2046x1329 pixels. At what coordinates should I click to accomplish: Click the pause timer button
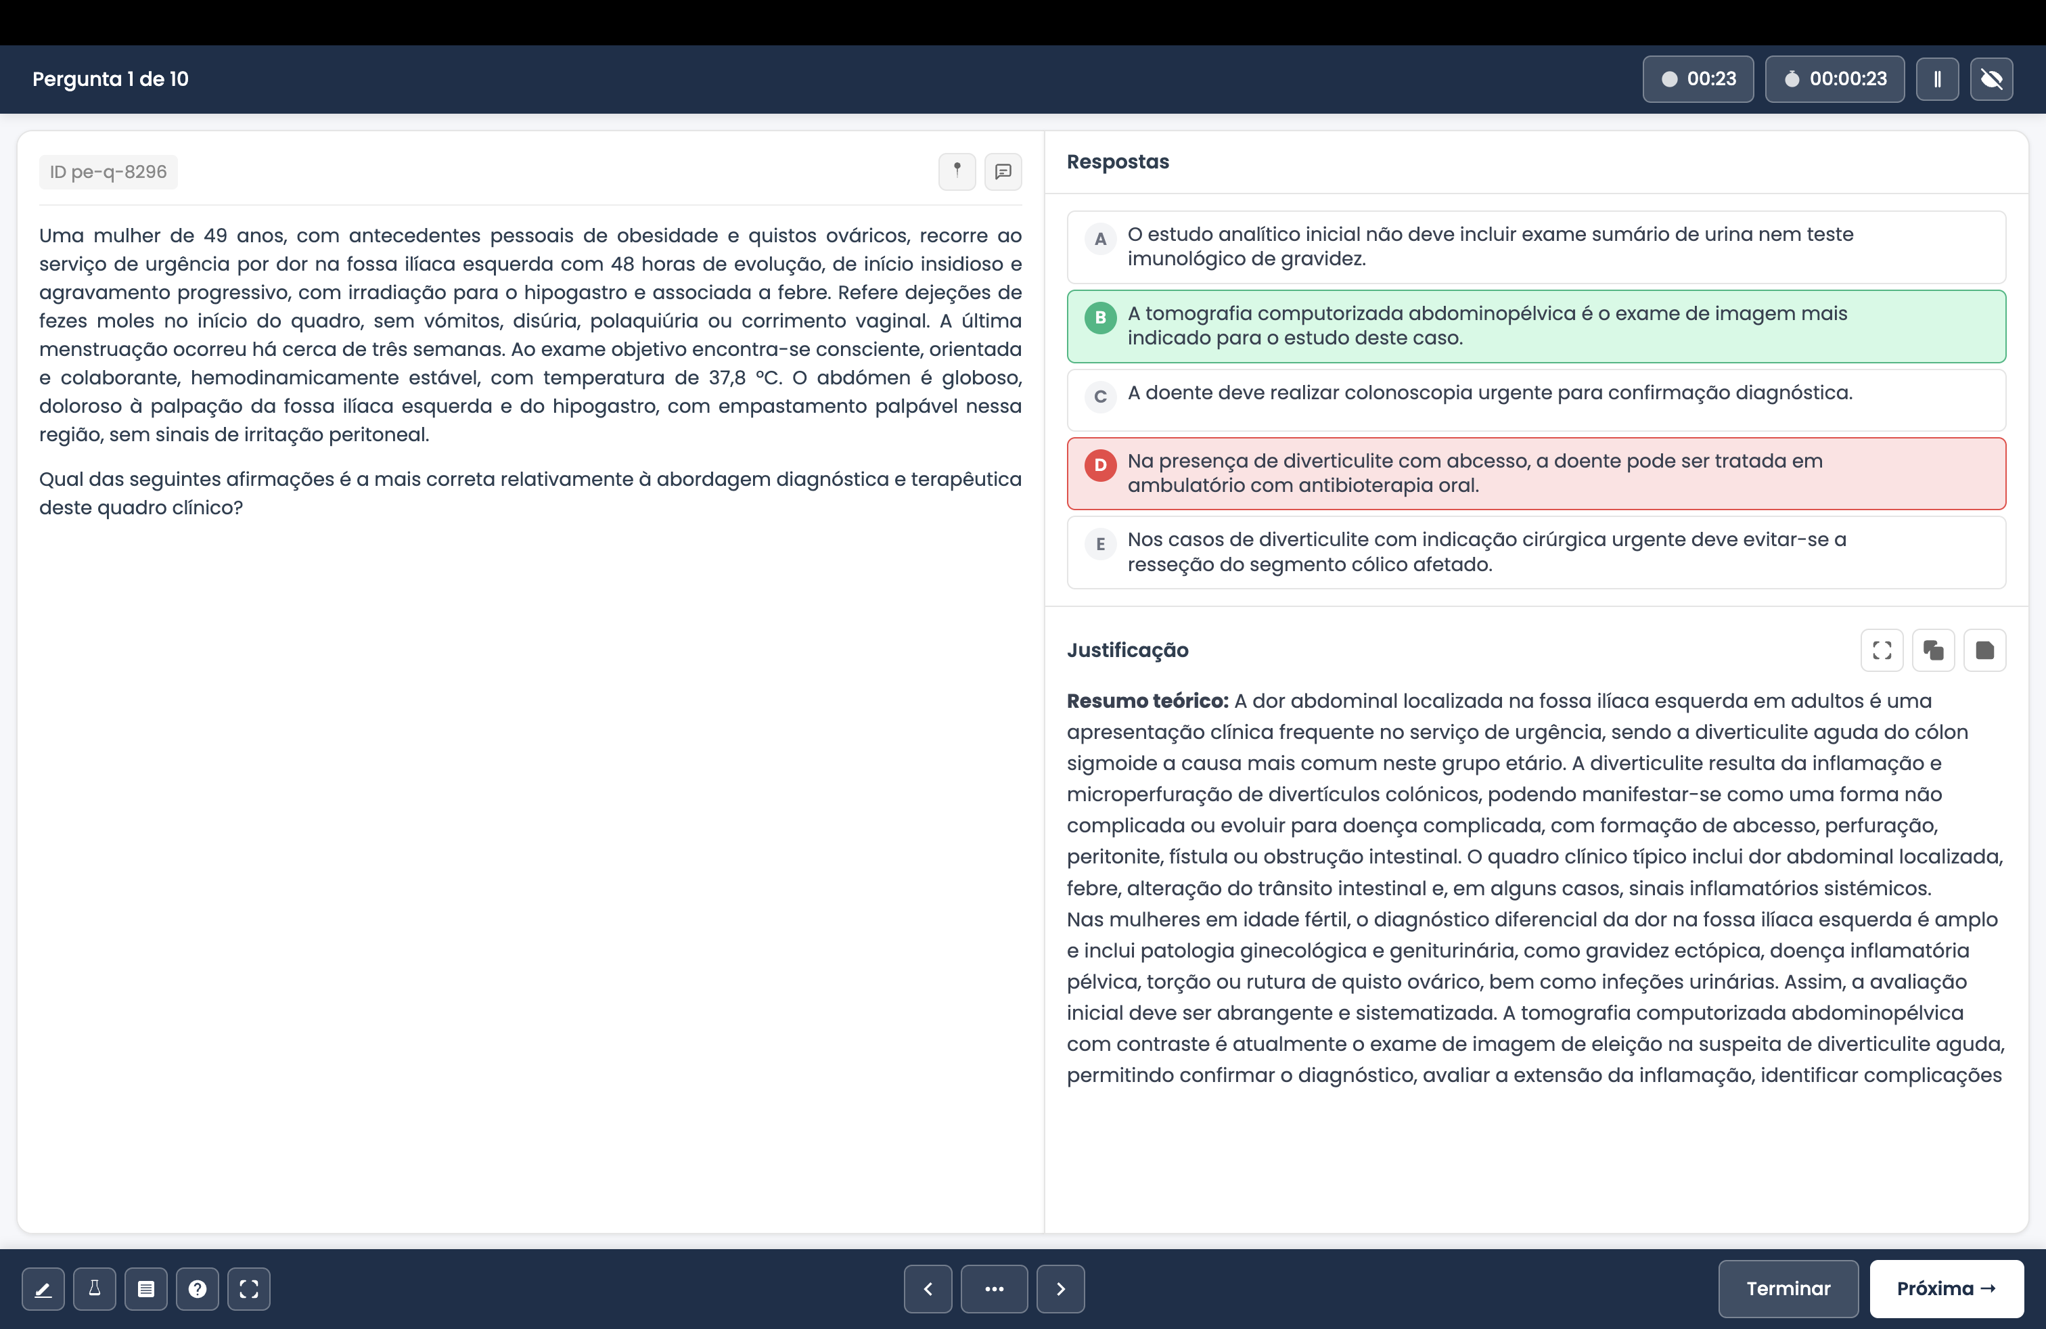pyautogui.click(x=1937, y=79)
